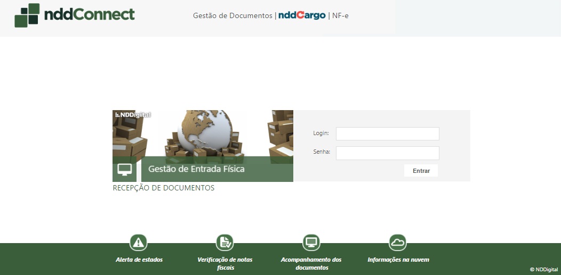
Task: Click the monitor icon beside Gestão de Entrada Física
Action: click(x=124, y=169)
